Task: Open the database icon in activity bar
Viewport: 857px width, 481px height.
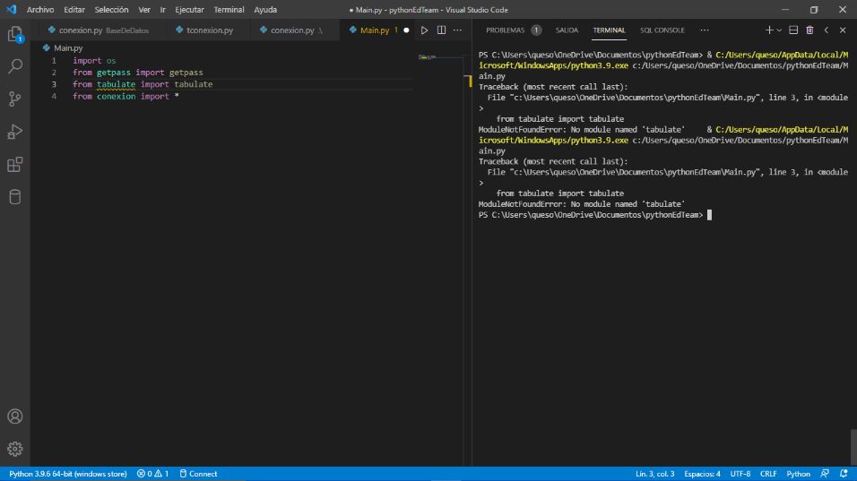Action: coord(14,197)
